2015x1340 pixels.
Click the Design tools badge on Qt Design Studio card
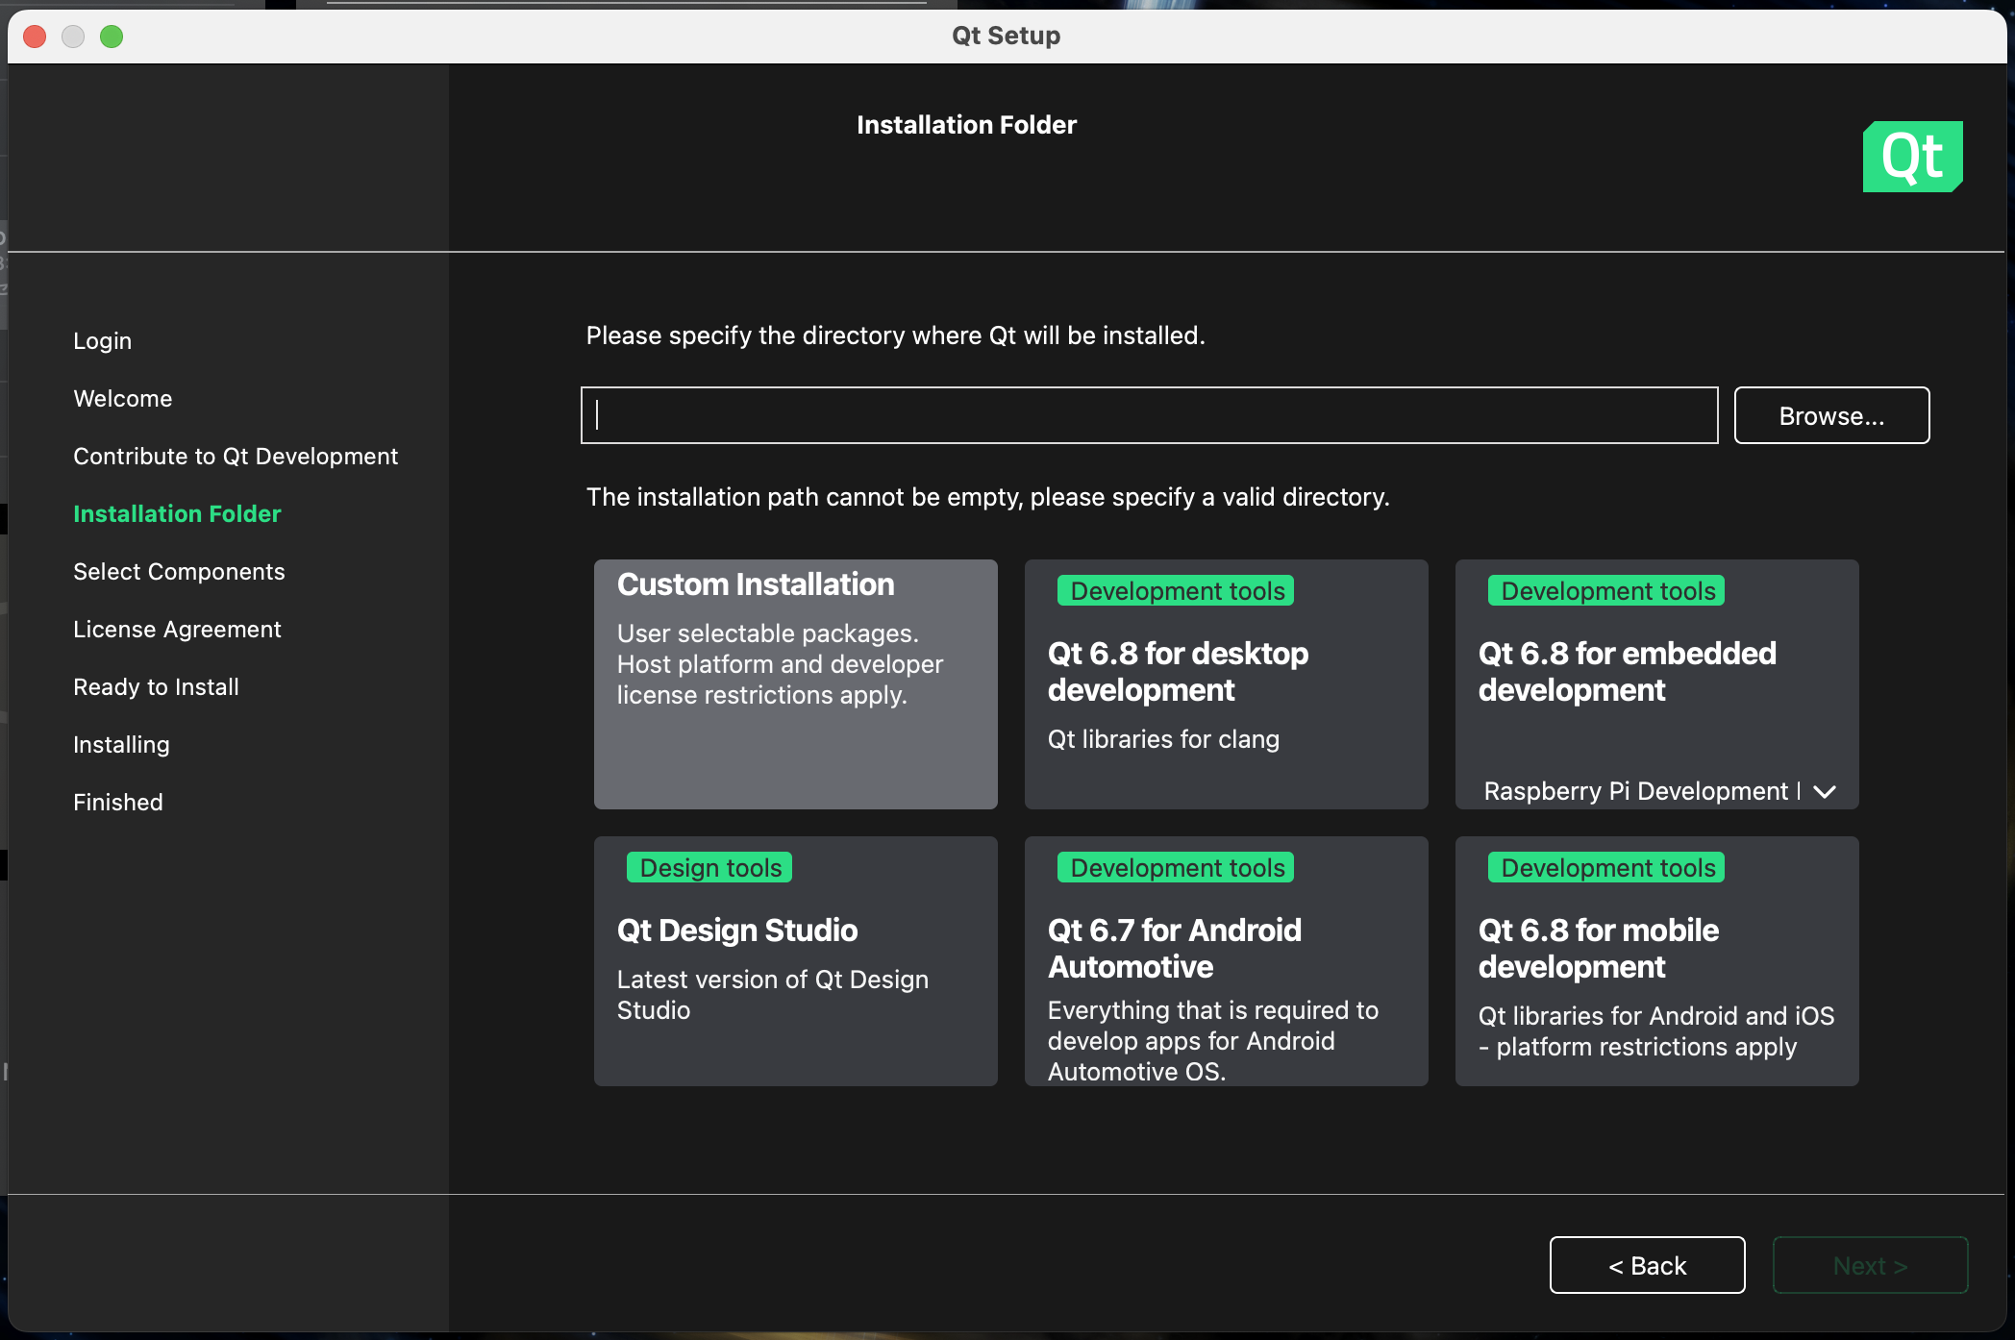tap(709, 866)
